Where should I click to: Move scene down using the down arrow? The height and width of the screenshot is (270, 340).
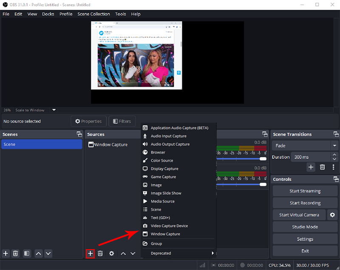click(x=48, y=253)
